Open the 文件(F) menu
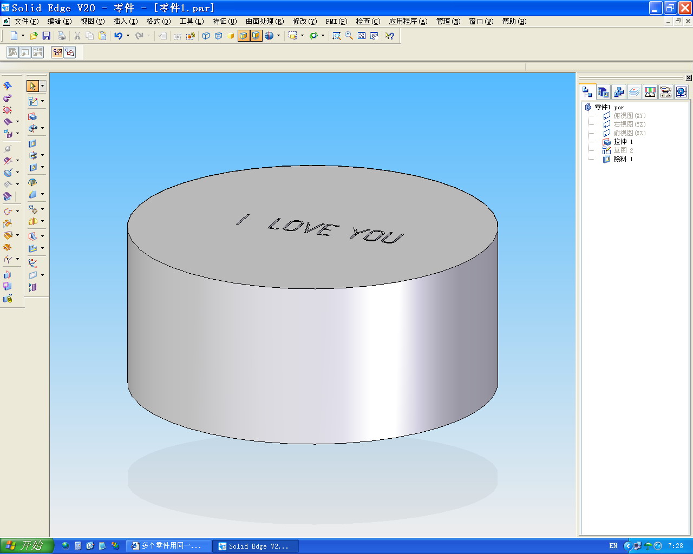The height and width of the screenshot is (554, 693). (x=26, y=21)
